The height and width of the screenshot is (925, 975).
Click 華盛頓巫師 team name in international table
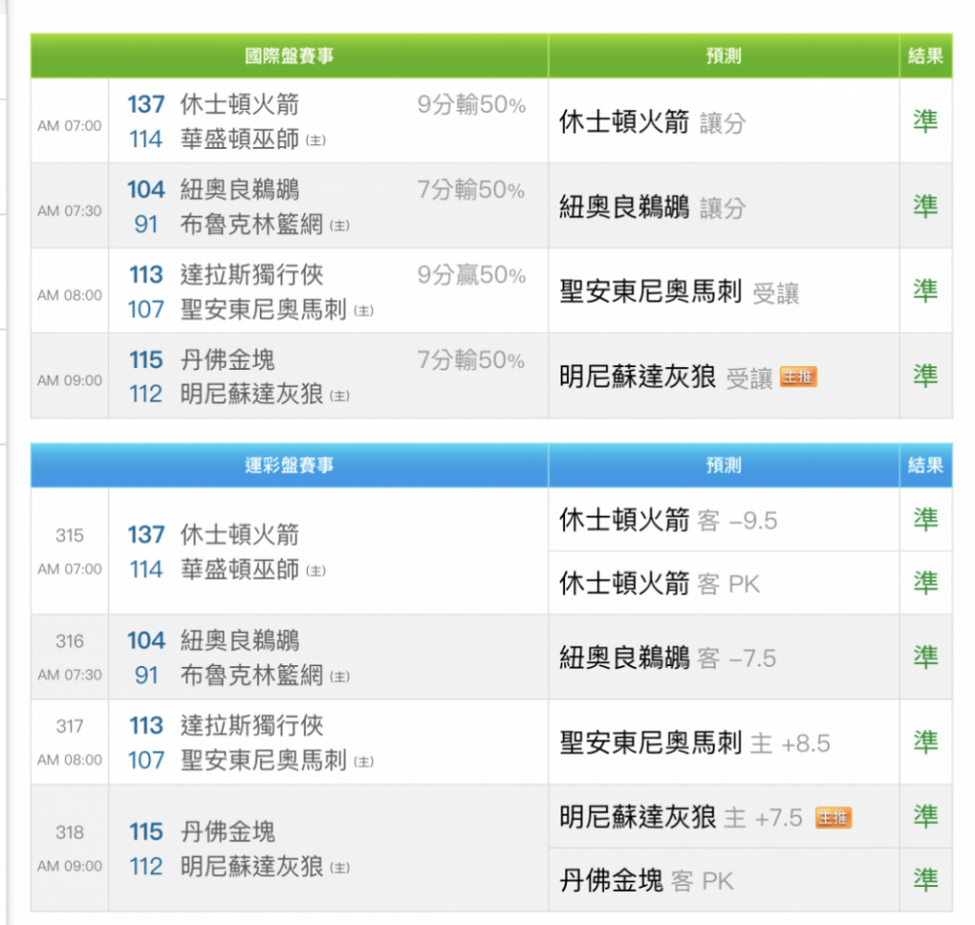click(240, 139)
